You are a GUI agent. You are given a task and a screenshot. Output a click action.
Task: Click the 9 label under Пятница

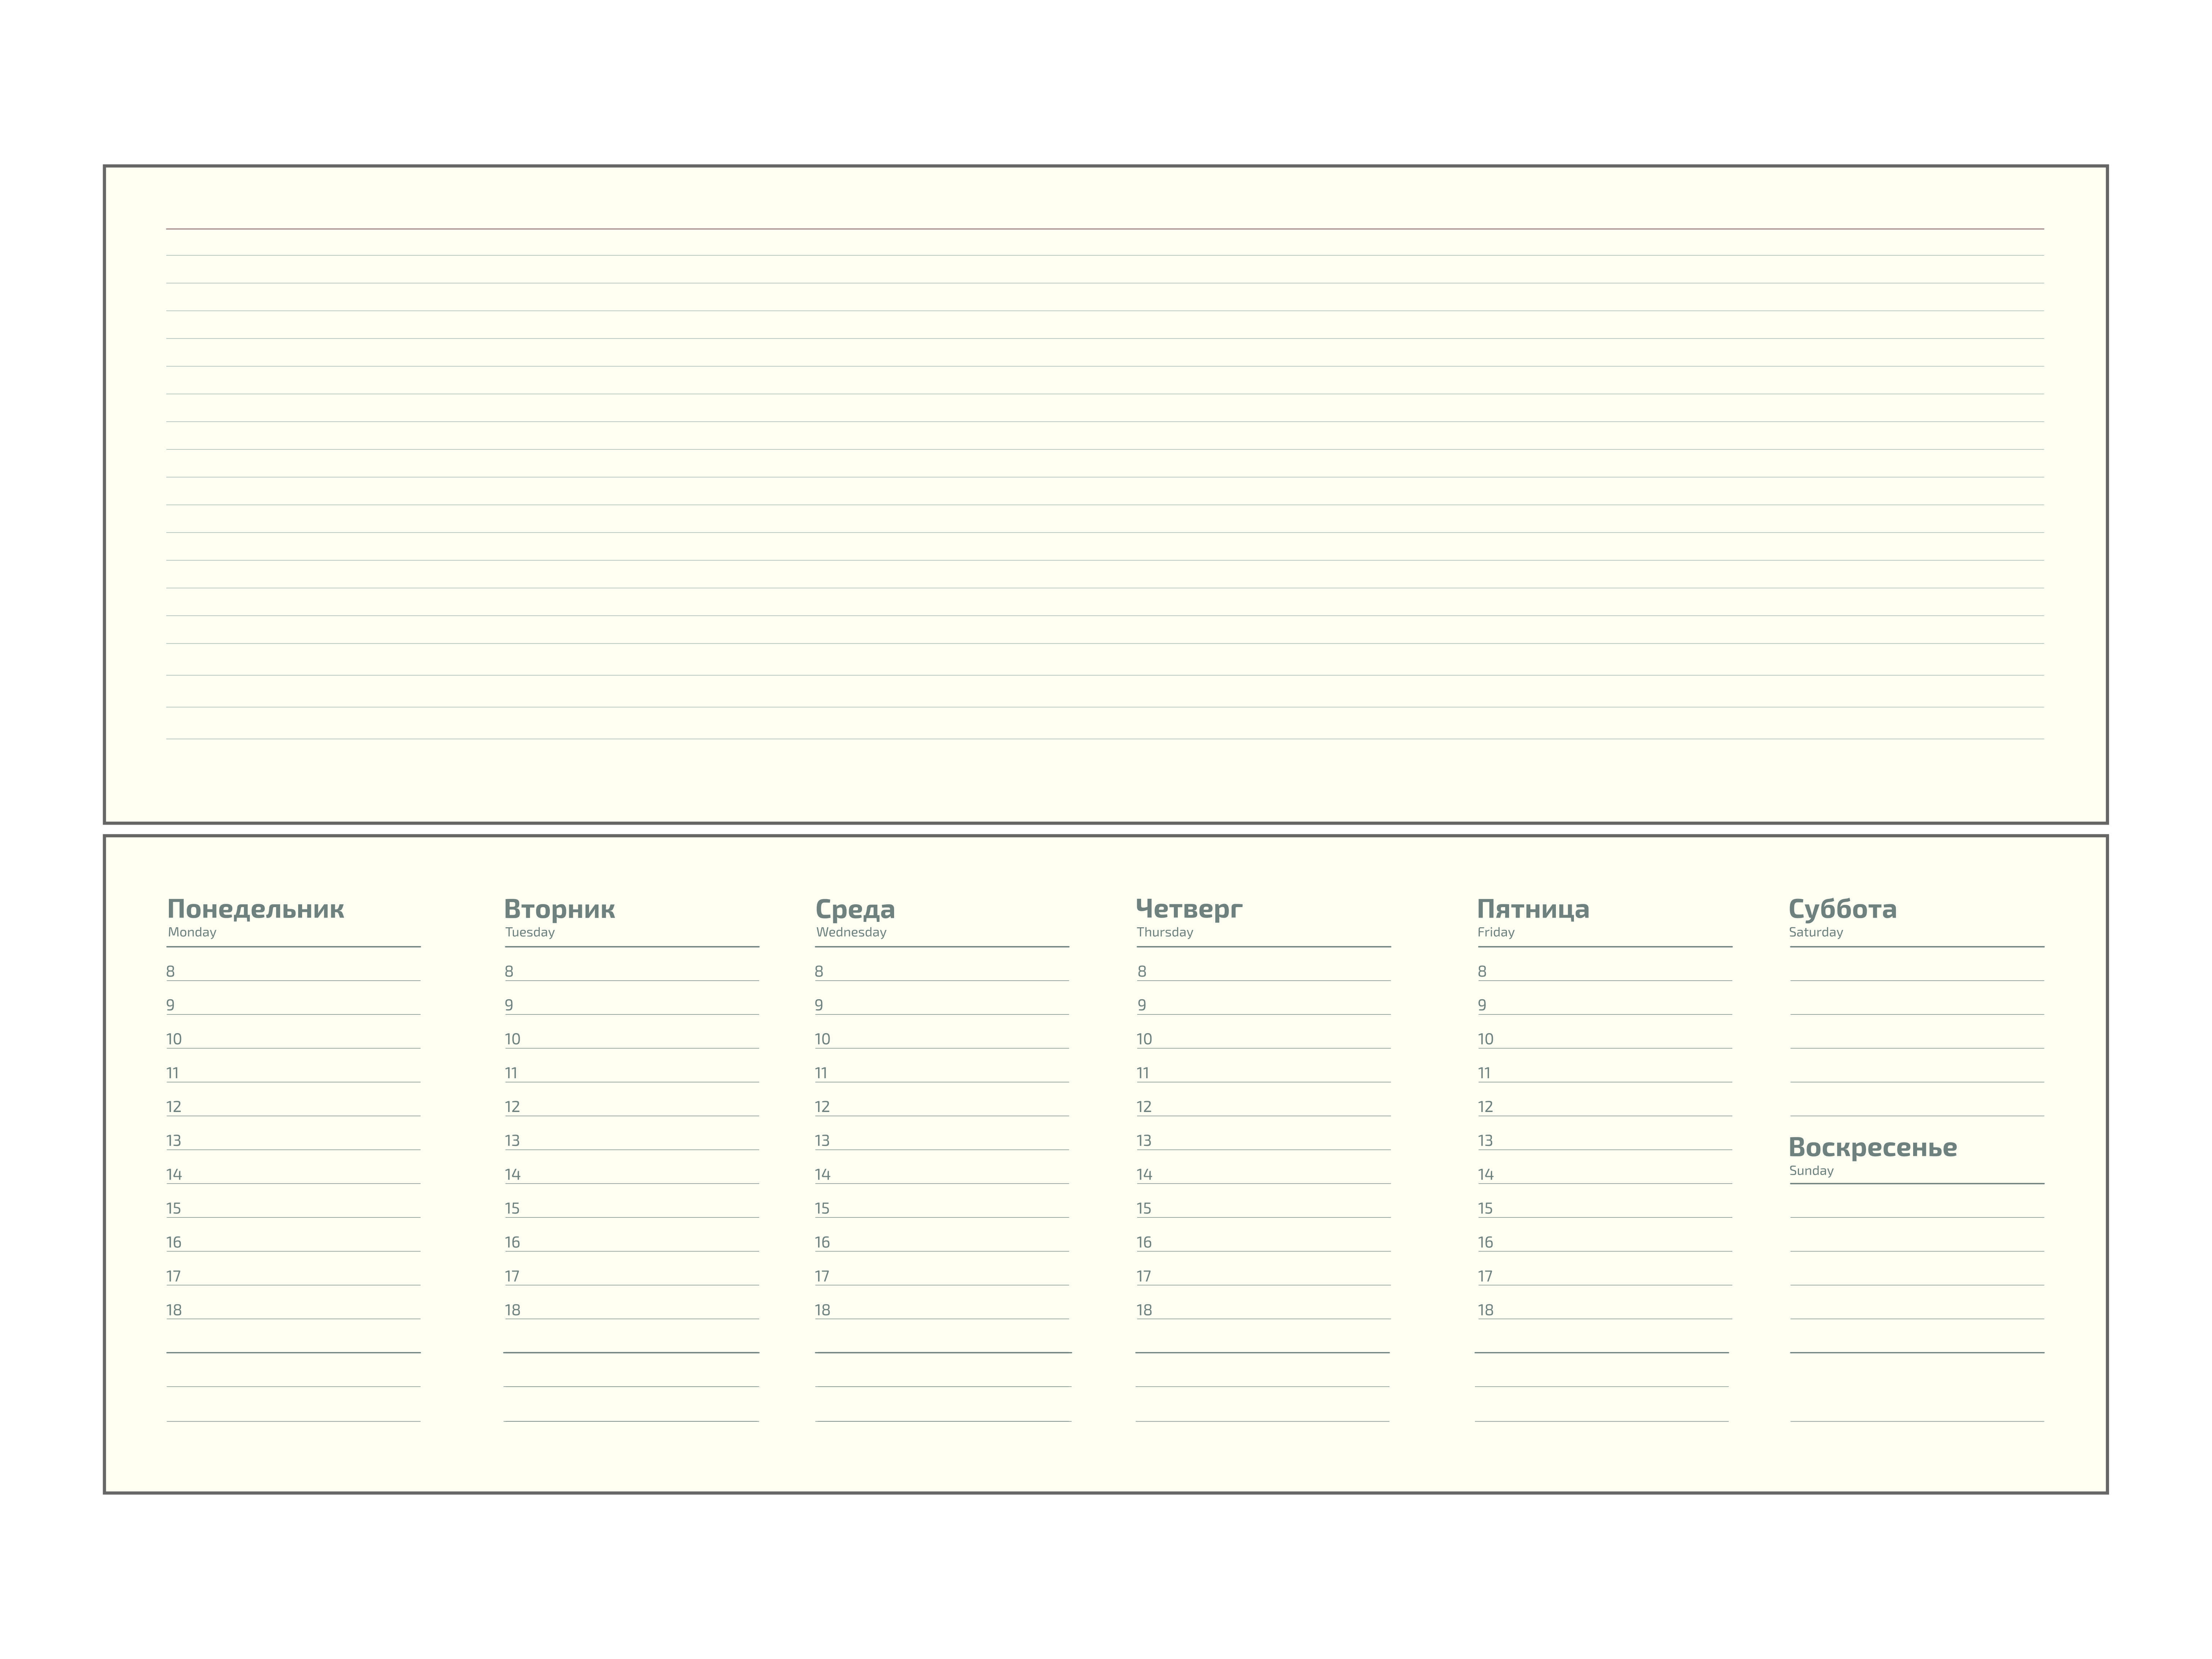[x=1482, y=1005]
